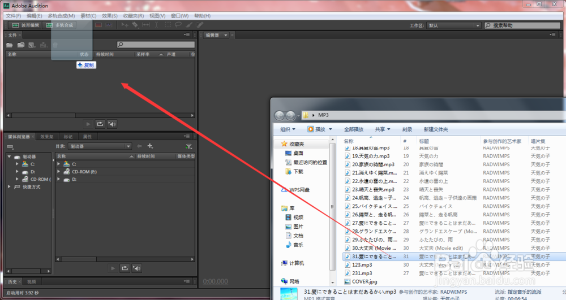This screenshot has width=566, height=300.
Task: Open the 组织 dropdown in Explorer
Action: point(288,129)
